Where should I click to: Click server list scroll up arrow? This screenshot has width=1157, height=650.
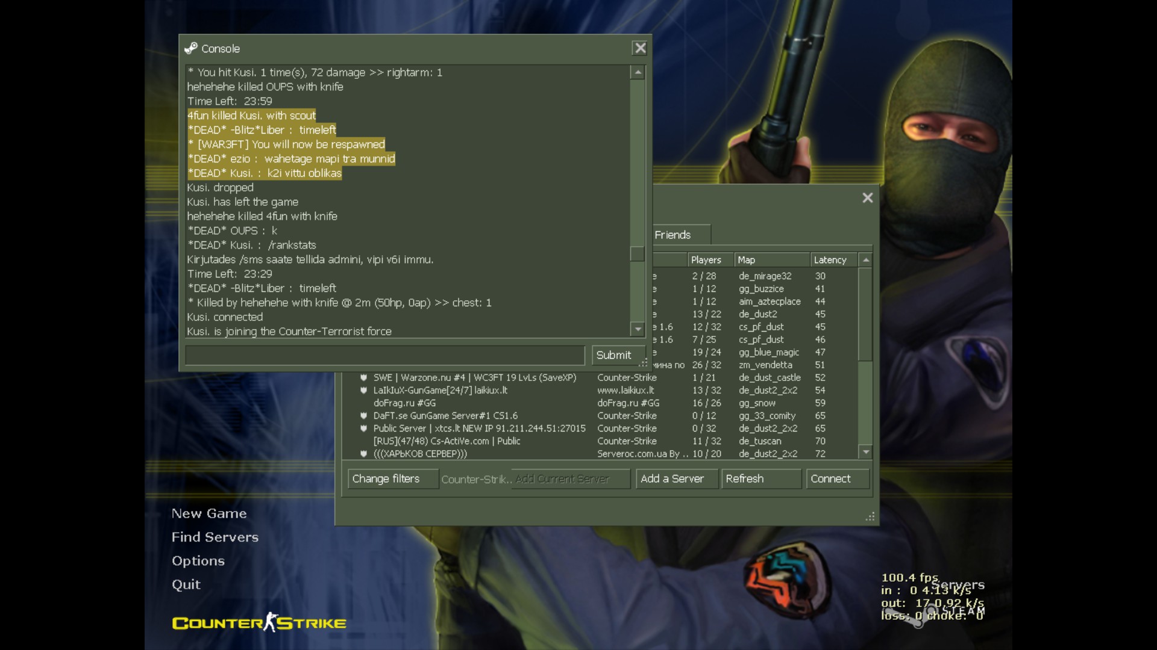pos(866,260)
